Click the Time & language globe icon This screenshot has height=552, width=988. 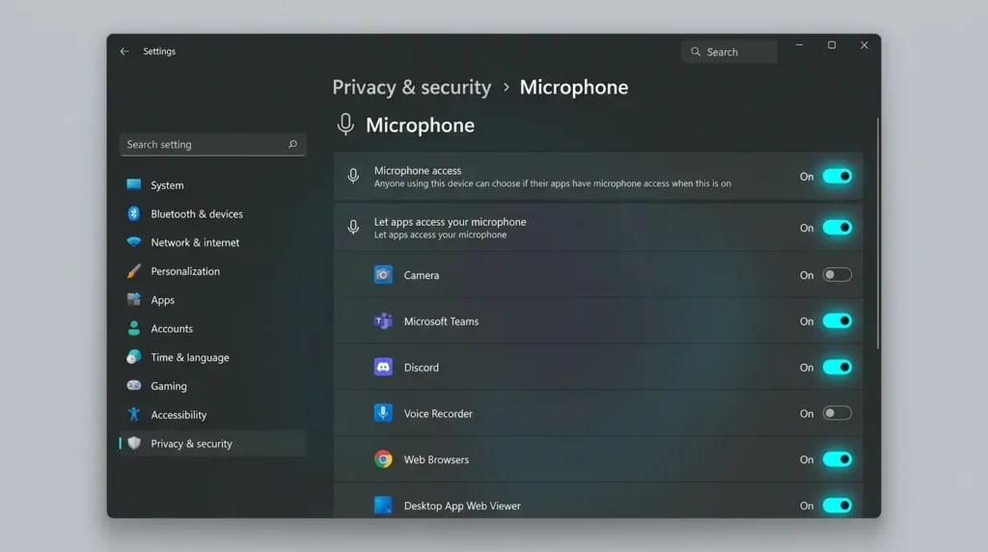click(133, 357)
